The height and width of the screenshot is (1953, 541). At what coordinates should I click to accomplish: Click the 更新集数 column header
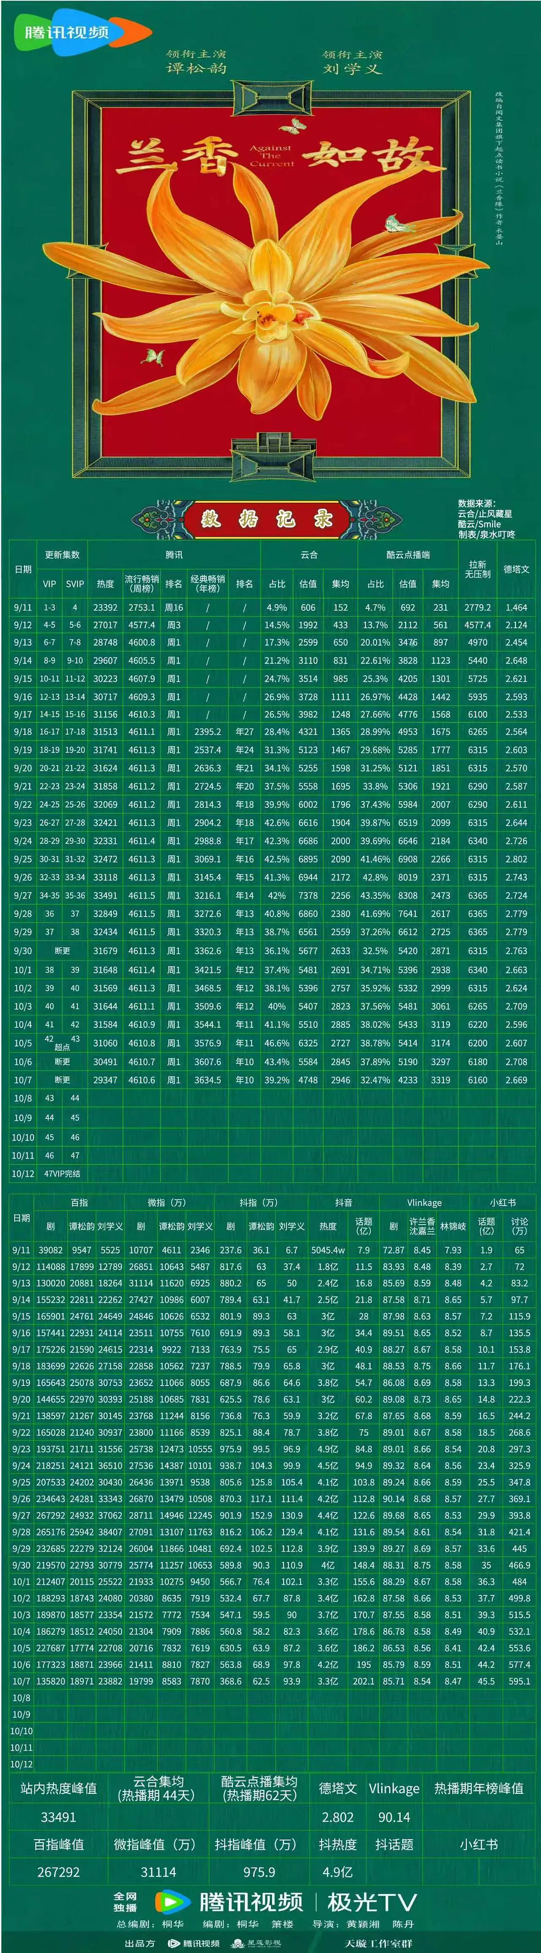tap(62, 555)
